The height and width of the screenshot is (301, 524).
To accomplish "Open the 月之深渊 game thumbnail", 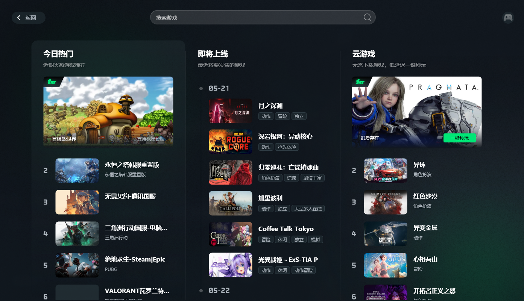I will pos(231,111).
